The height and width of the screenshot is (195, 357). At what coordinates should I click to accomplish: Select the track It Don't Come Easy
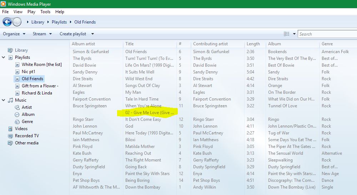click(143, 119)
